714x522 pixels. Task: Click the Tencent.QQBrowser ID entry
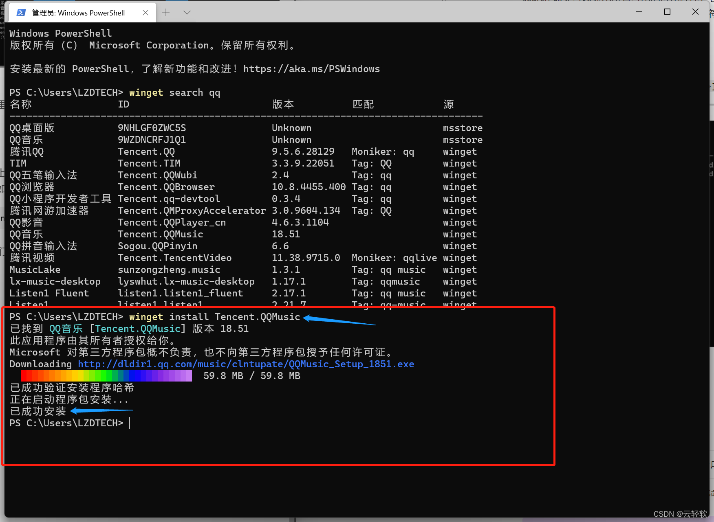tap(166, 187)
